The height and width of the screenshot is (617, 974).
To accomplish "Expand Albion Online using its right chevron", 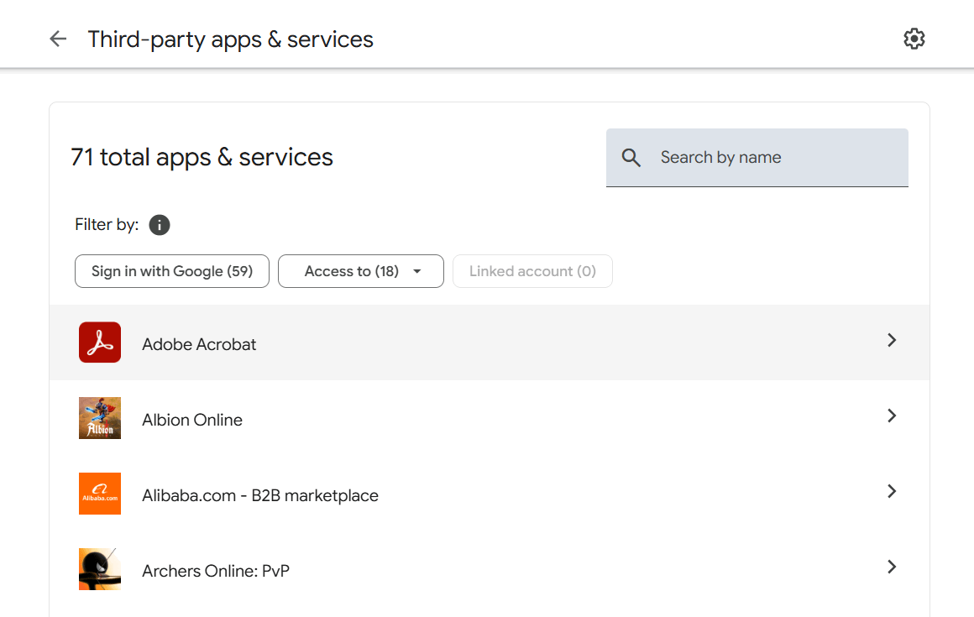I will click(x=892, y=416).
